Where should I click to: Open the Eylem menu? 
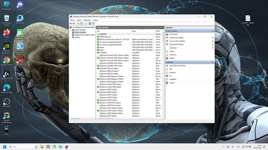coord(79,20)
